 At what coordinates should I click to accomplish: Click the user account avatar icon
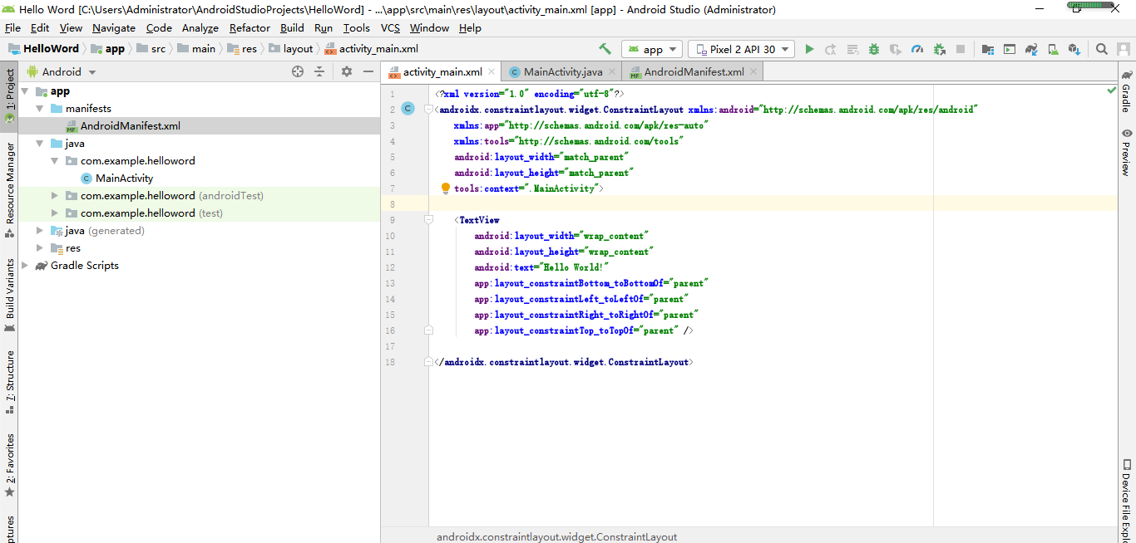(x=1124, y=49)
